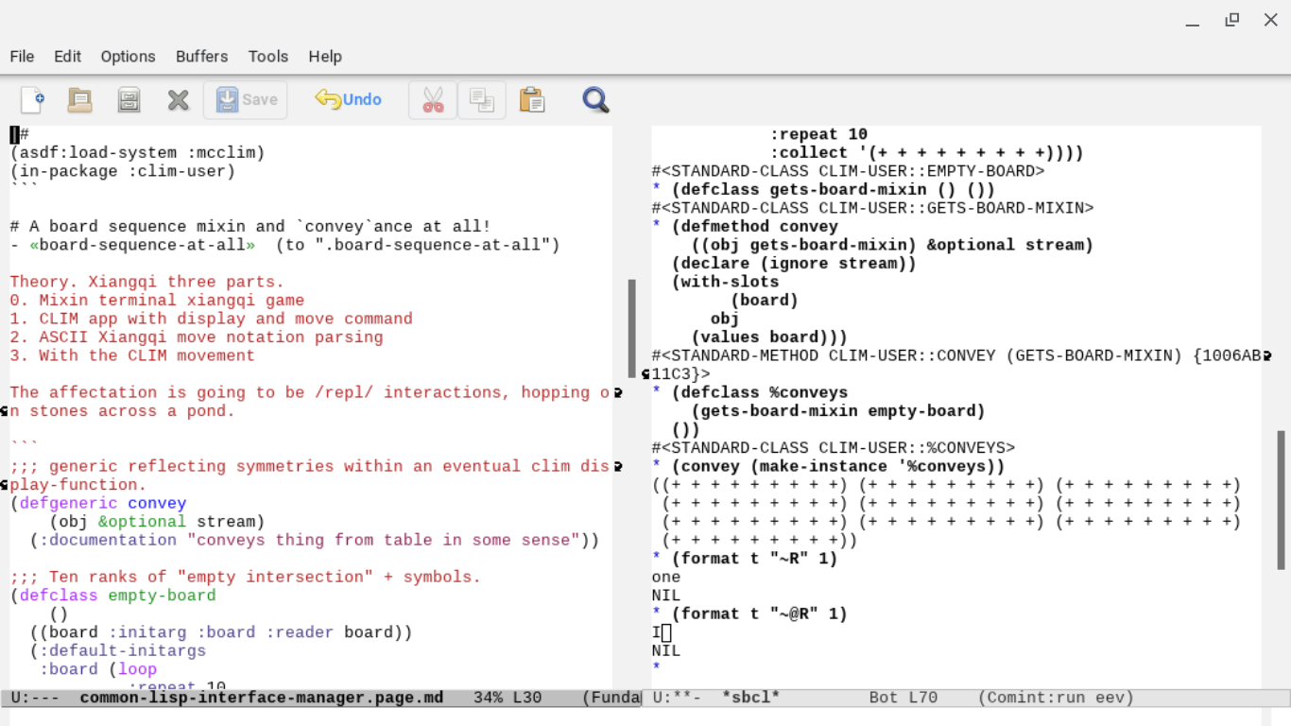This screenshot has width=1291, height=726.
Task: Click the last empty * prompt in sbcl
Action: (656, 669)
